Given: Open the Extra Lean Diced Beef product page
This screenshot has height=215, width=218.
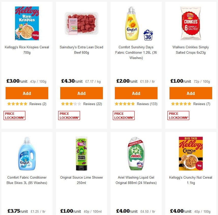Looking at the screenshot, I should coord(81,50).
